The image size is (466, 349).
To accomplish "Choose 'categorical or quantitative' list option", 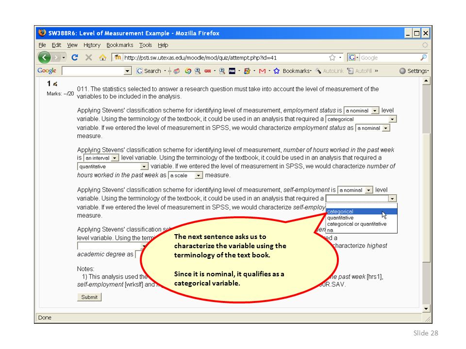I will tap(361, 224).
